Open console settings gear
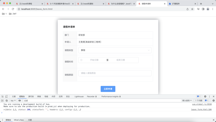Viewport: 216px width, 122px height. [214, 100]
